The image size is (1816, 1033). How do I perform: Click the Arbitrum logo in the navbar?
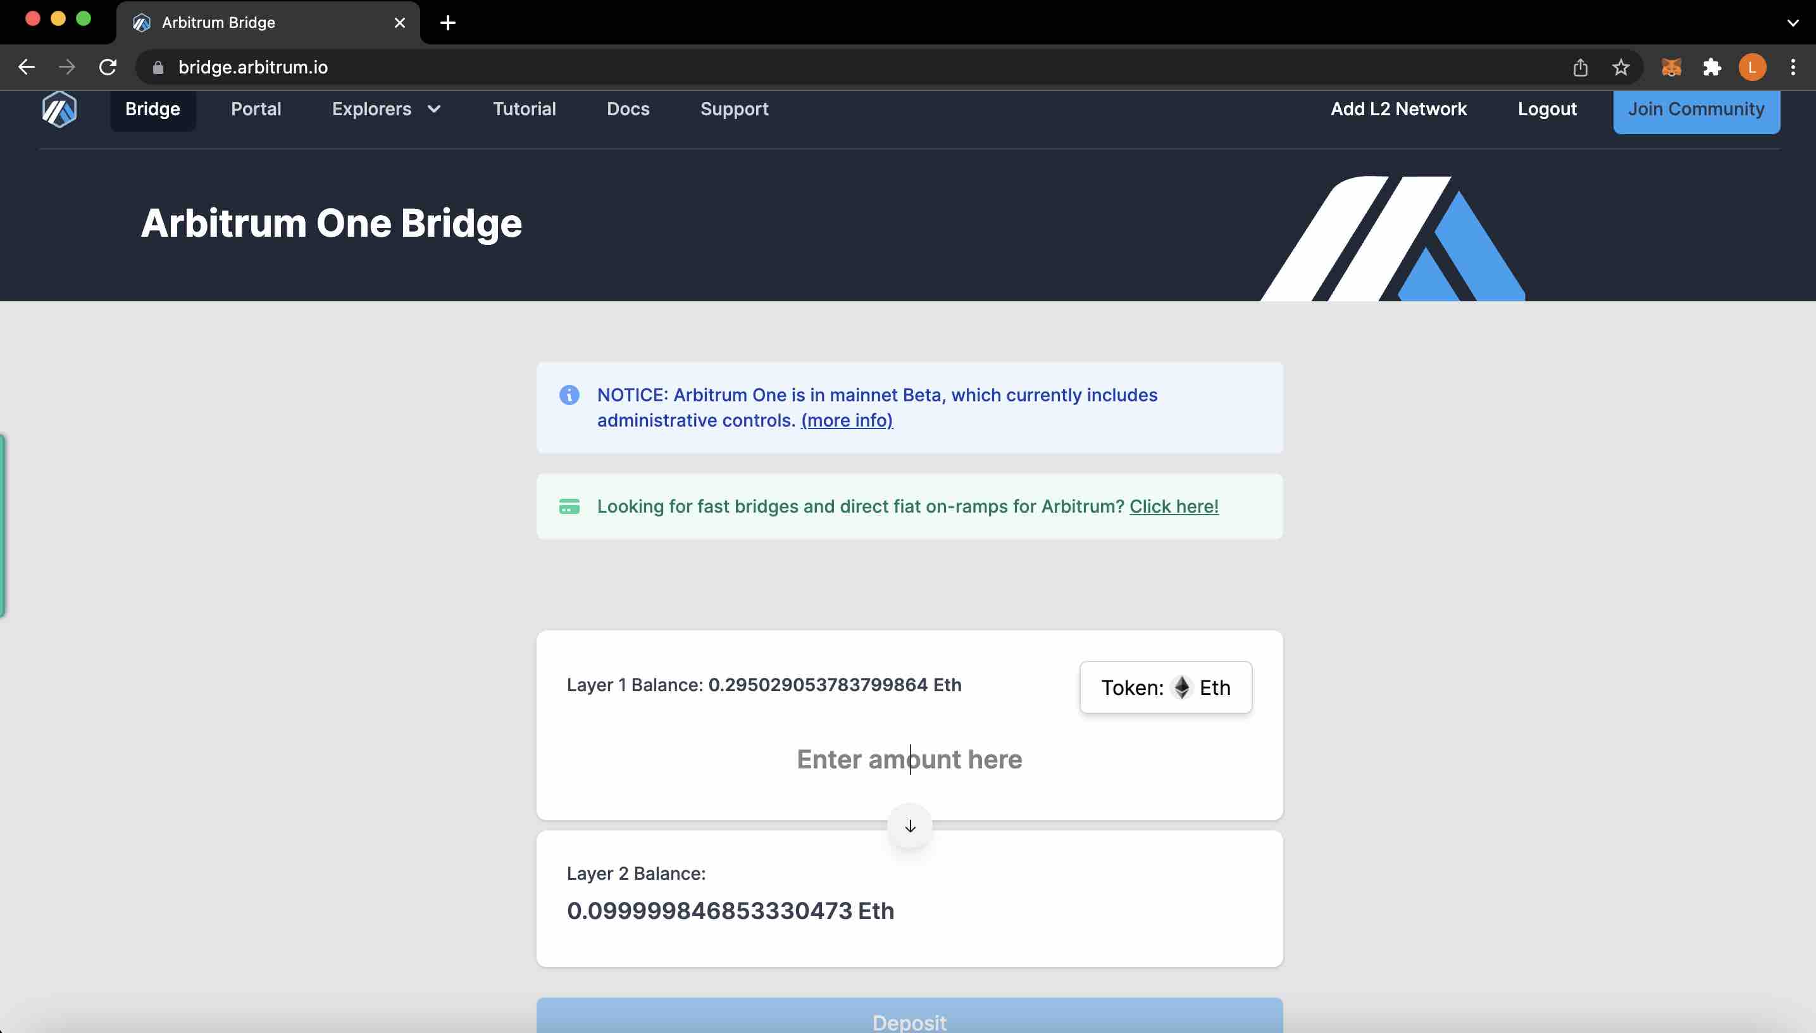[x=59, y=110]
